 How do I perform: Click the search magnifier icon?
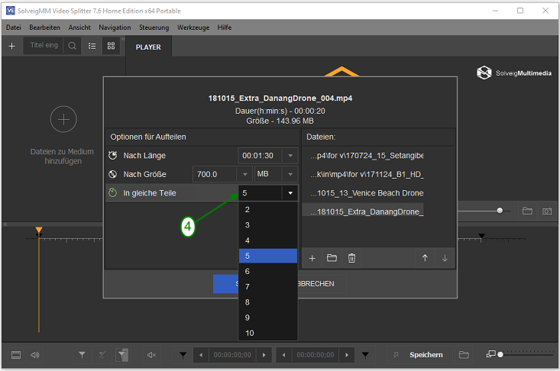(x=72, y=46)
